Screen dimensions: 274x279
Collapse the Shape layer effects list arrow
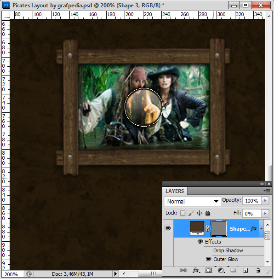(x=262, y=228)
